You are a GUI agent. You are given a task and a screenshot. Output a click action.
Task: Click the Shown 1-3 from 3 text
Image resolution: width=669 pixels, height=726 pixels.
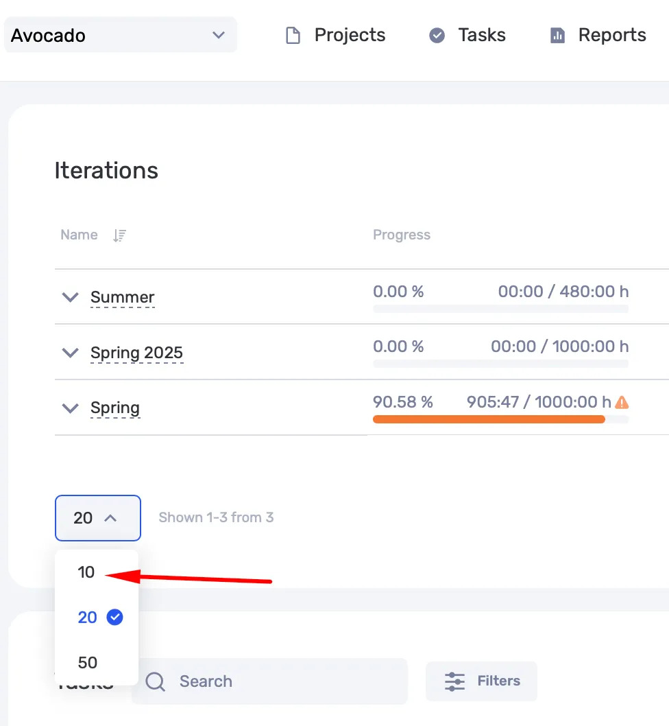coord(216,517)
